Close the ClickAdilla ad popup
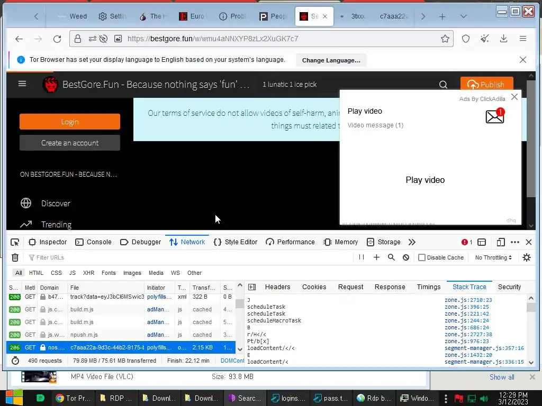542x406 pixels. [x=514, y=97]
